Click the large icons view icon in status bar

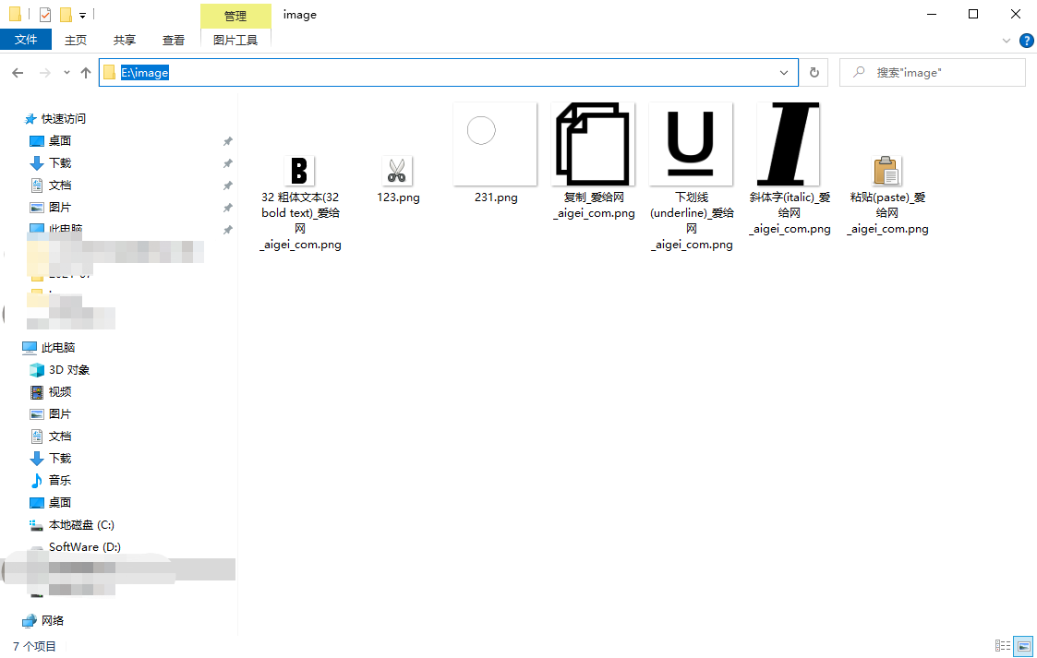(1022, 646)
